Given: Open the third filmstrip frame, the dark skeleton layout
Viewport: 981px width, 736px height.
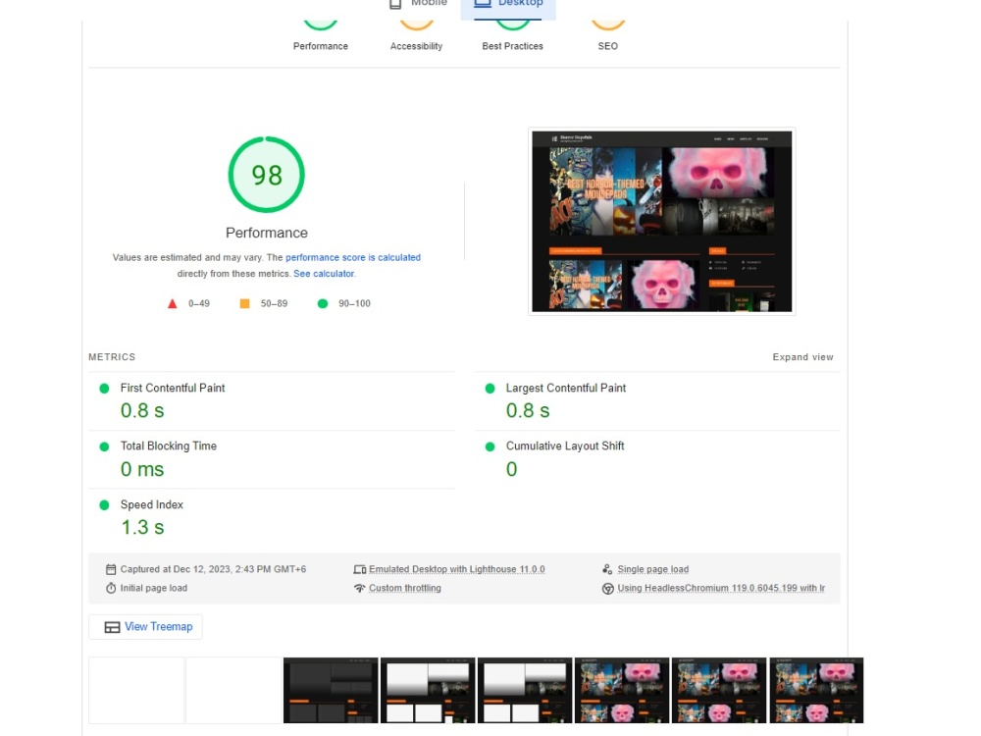Looking at the screenshot, I should point(331,690).
